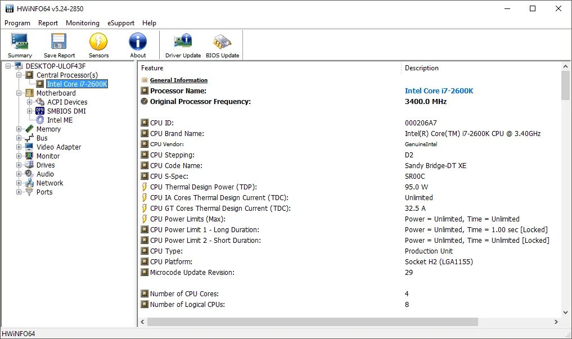Expand the Memory node
Screen dimensions: 572x339
(19, 129)
